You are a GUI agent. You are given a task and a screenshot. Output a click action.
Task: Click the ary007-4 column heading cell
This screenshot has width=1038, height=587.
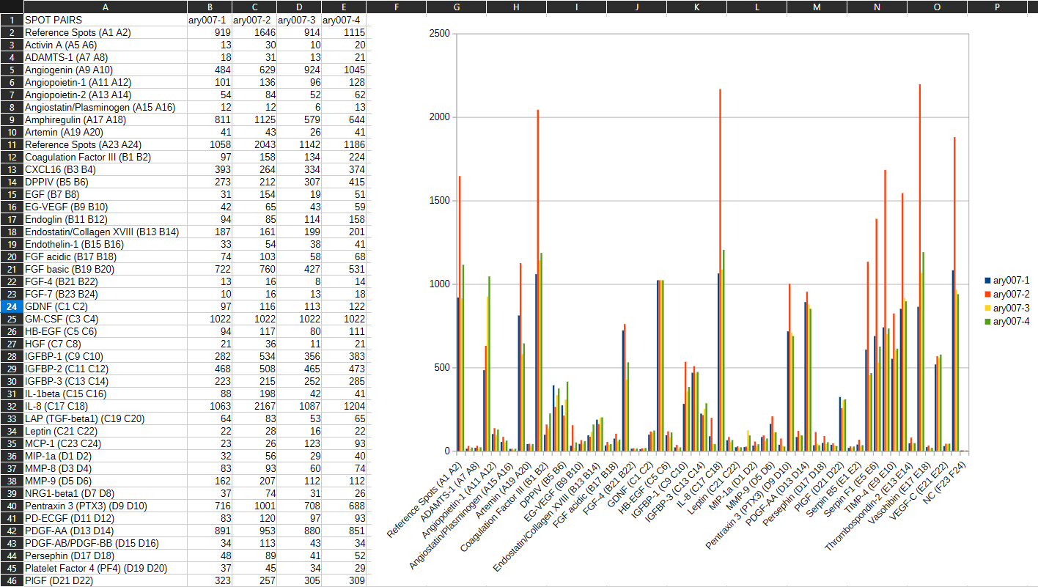click(344, 20)
